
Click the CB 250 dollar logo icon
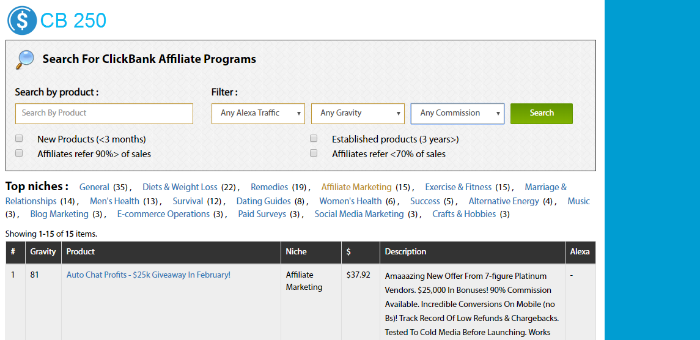22,21
